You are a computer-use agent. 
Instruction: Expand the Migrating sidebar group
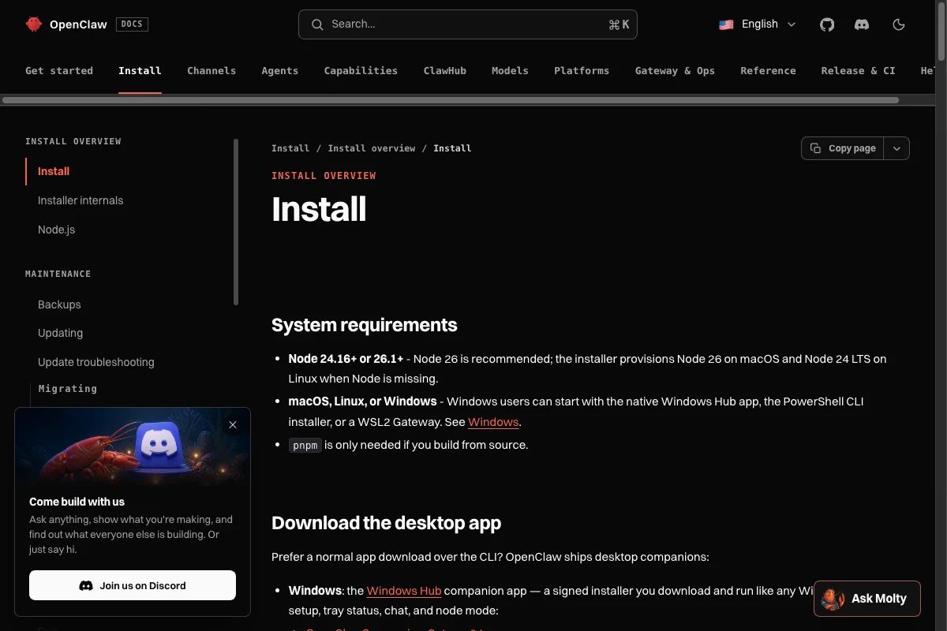click(x=68, y=389)
